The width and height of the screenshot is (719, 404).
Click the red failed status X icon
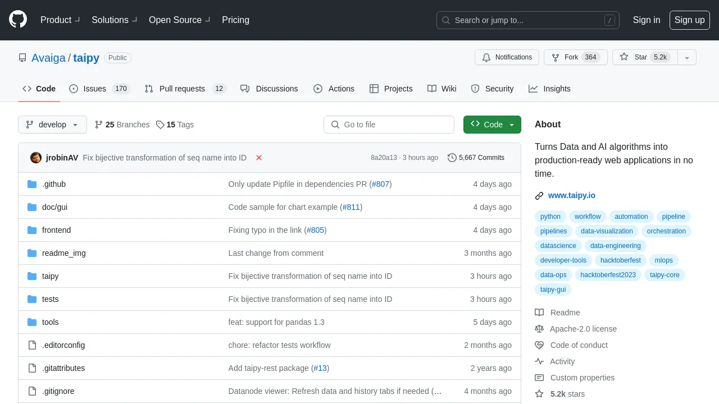pos(259,158)
